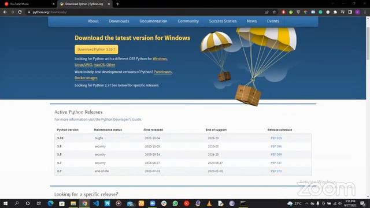Open the Prereleases link
Image resolution: width=370 pixels, height=208 pixels.
pyautogui.click(x=162, y=72)
